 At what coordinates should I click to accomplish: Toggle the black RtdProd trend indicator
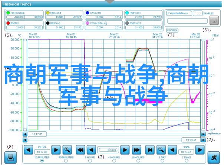click(48, 23)
